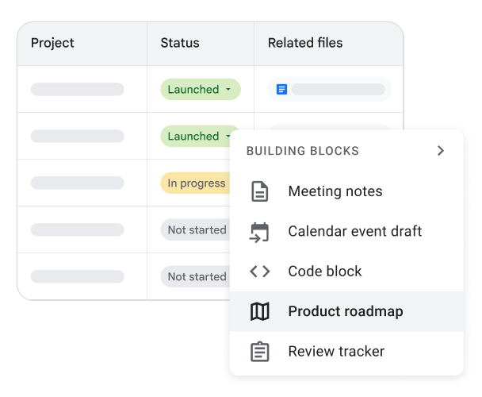
Task: Open the first Not started status dropdown
Action: [196, 230]
